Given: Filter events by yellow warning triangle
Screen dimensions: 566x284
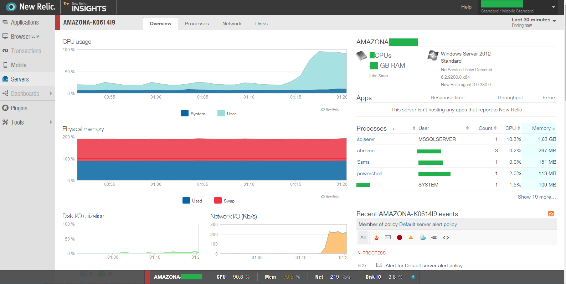Looking at the screenshot, I should click(411, 237).
